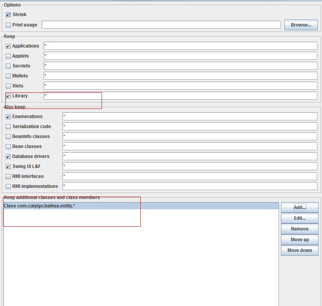This screenshot has height=306, width=322.
Task: Uncheck the Shrink option
Action: pos(8,15)
